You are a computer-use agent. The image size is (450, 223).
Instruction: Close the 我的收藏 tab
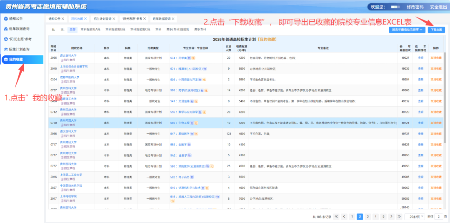coord(85,19)
